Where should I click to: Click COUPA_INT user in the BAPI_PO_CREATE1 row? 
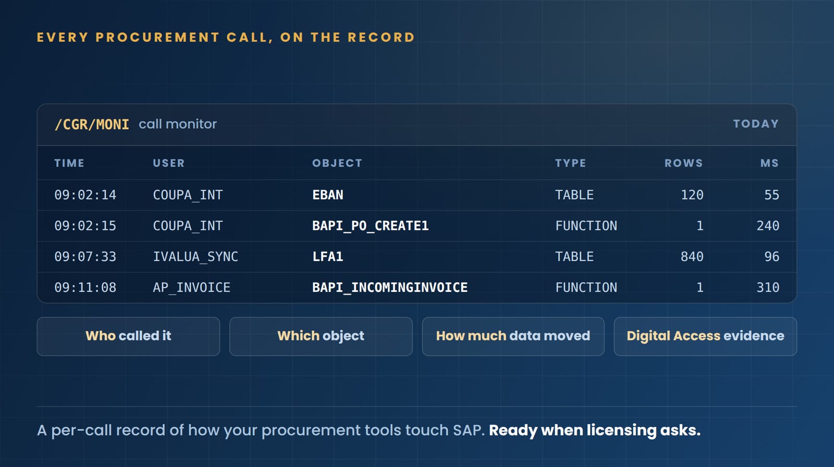pyautogui.click(x=188, y=226)
